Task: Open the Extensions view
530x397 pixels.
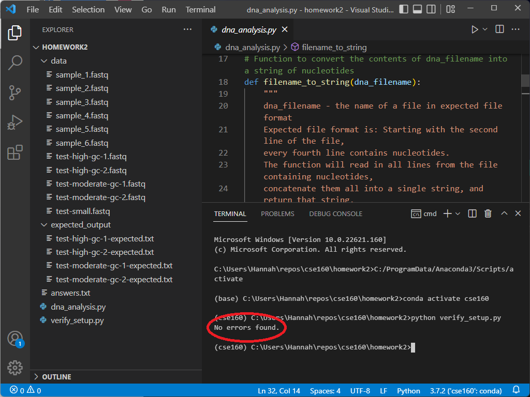Action: (15, 152)
